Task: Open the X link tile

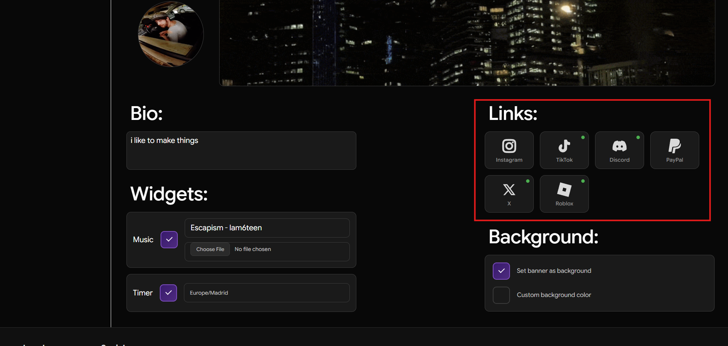Action: (509, 194)
